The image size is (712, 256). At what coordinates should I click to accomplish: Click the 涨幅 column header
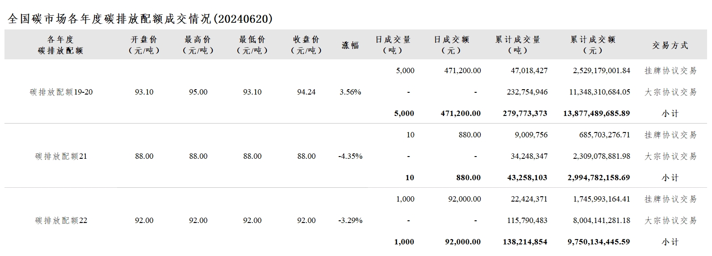point(350,45)
